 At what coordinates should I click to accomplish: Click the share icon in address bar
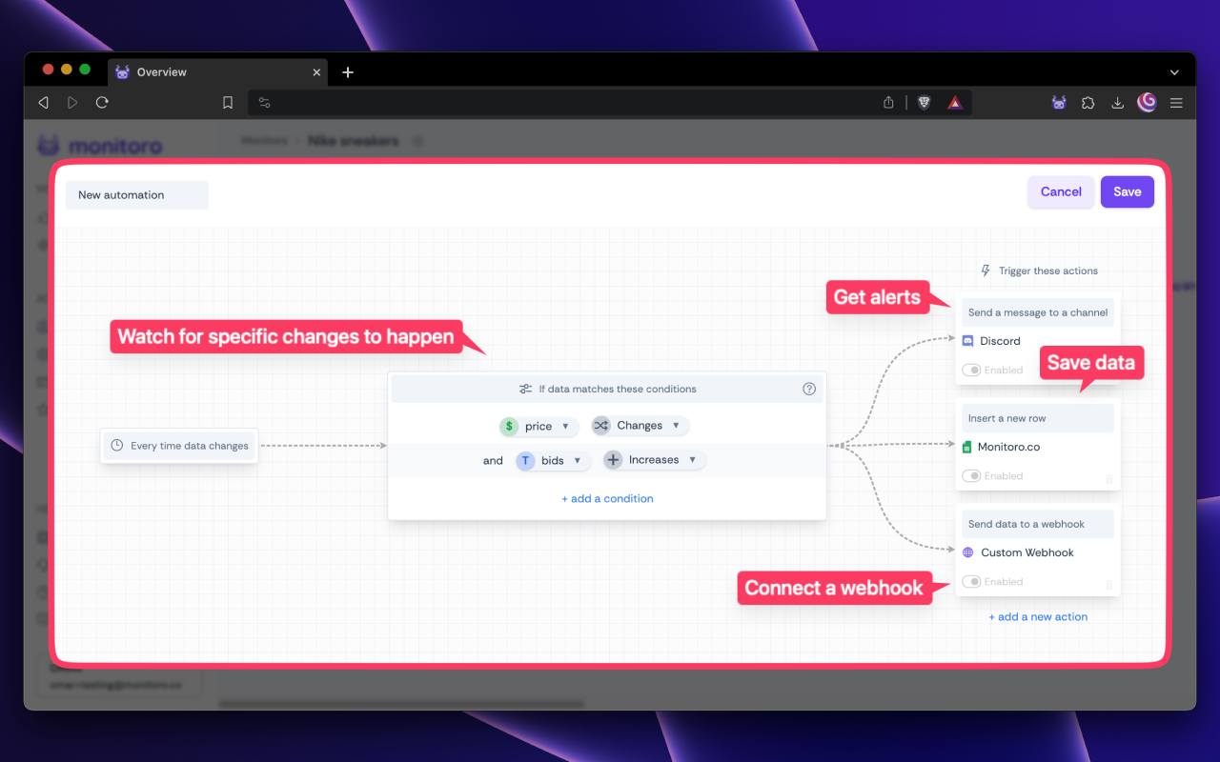[888, 103]
